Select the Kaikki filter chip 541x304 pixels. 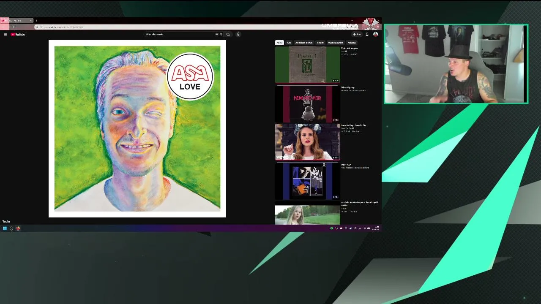coord(279,43)
